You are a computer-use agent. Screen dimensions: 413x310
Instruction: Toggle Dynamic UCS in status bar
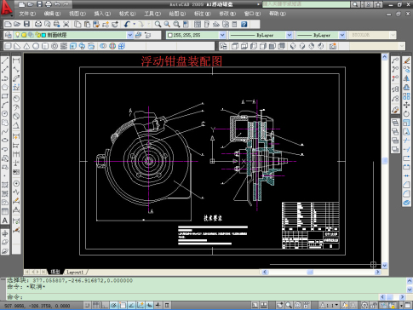point(141,306)
